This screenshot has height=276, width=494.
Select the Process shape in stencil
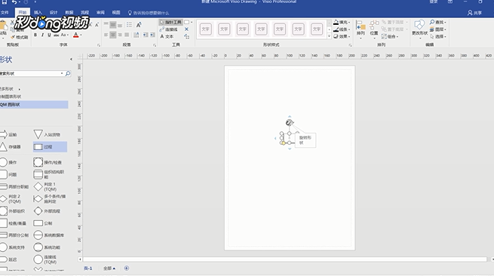click(x=50, y=147)
